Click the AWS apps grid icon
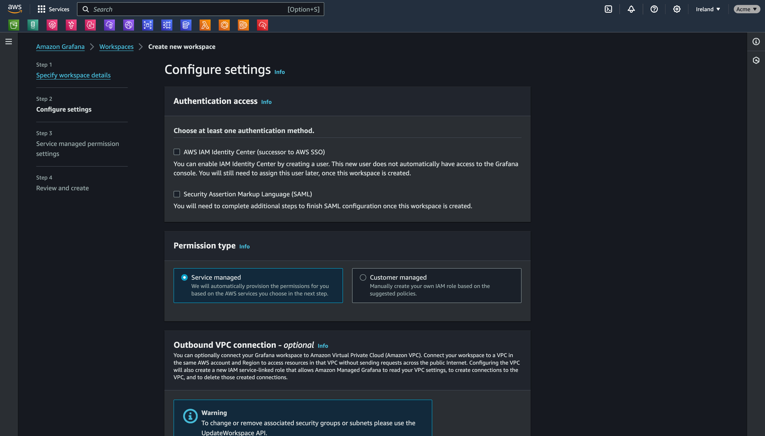Screen dimensions: 765x436 click(41, 9)
